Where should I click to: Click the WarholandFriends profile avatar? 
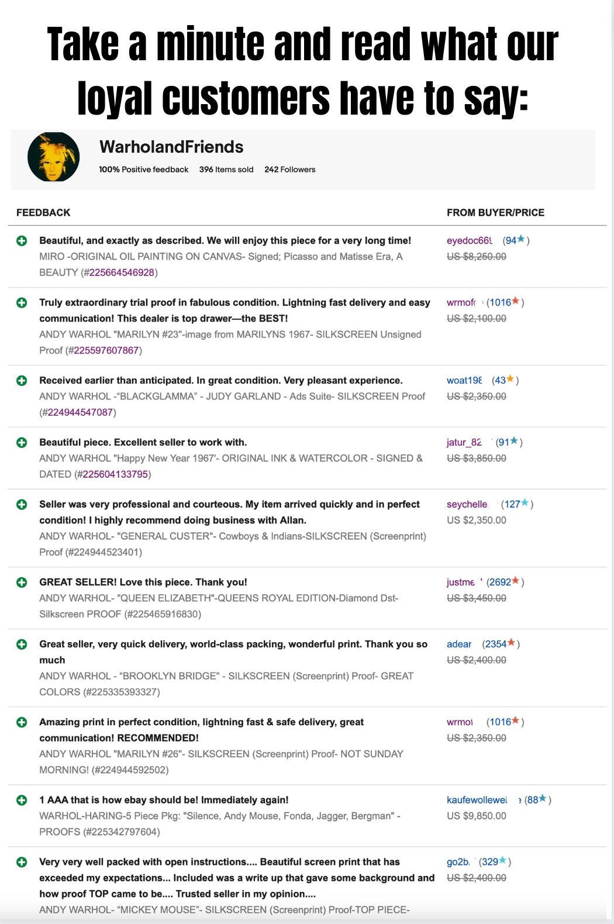click(53, 157)
